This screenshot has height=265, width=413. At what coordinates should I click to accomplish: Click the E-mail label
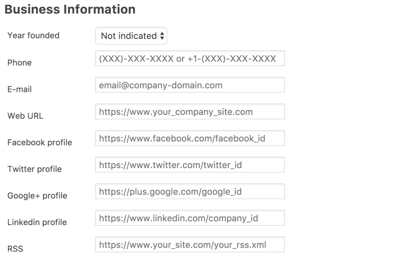pos(20,89)
